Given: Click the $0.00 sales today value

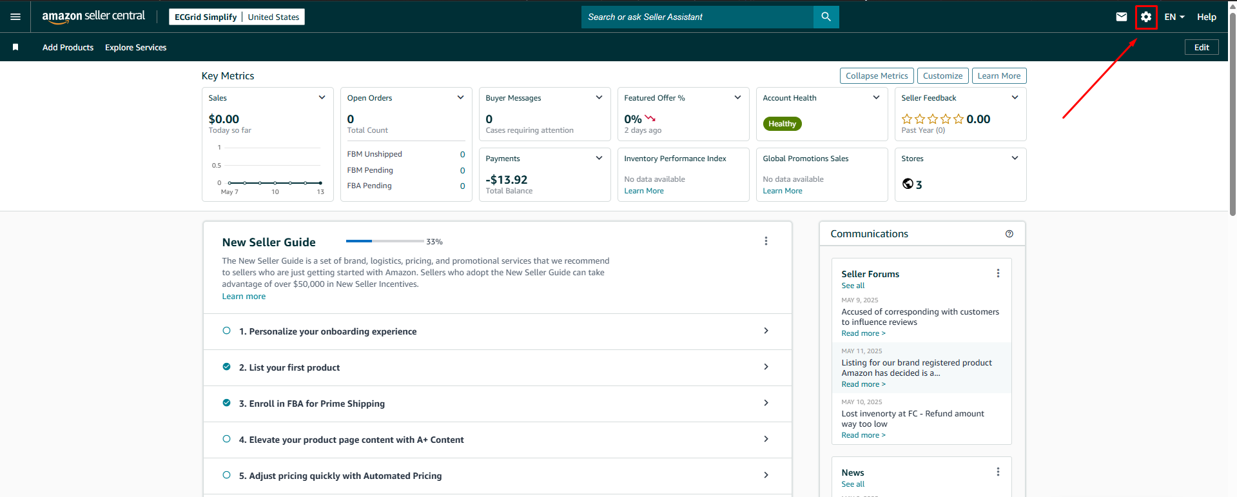Looking at the screenshot, I should pos(224,119).
